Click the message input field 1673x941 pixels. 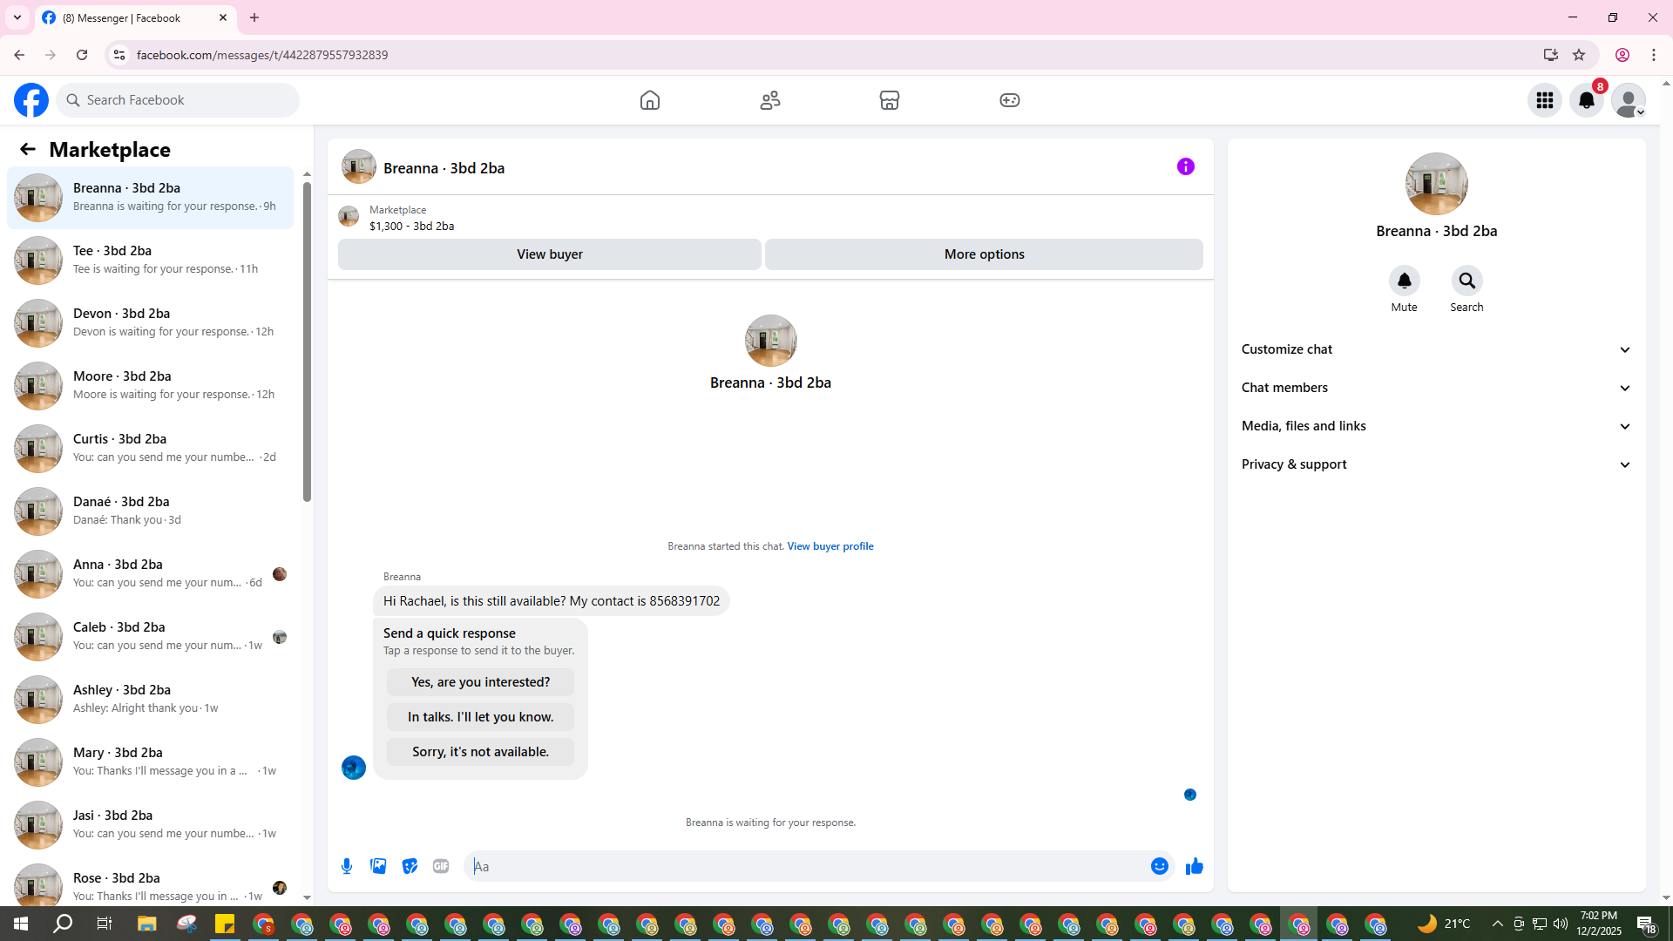click(x=806, y=866)
